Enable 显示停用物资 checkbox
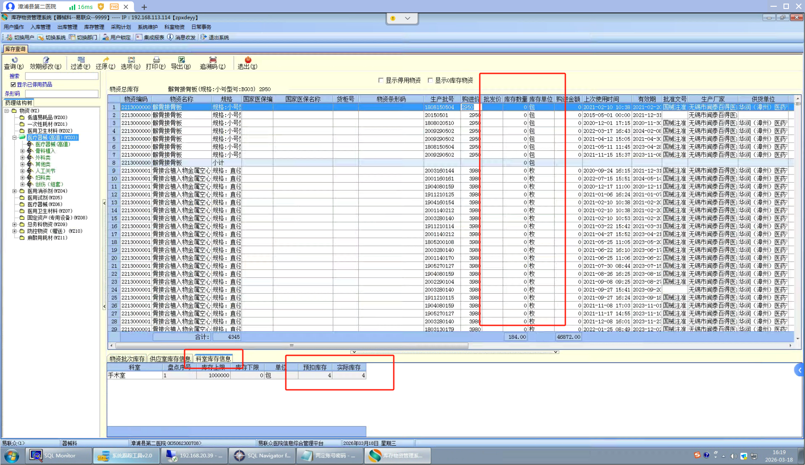 point(381,81)
